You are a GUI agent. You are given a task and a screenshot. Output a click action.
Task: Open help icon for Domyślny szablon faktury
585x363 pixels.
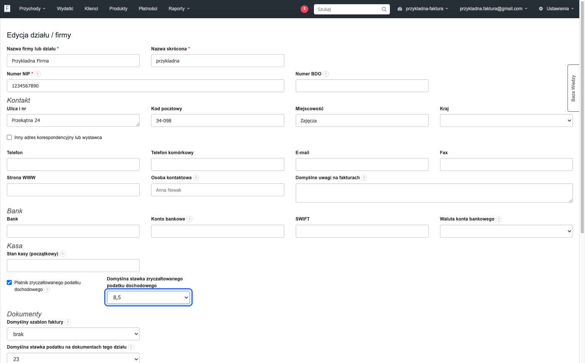[x=68, y=322]
